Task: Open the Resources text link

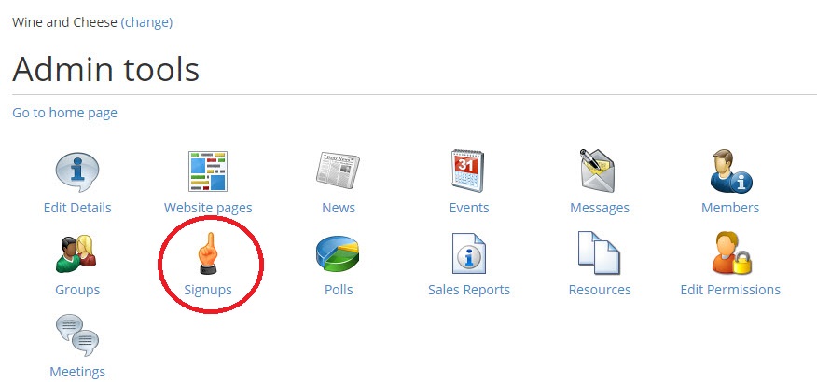Action: point(599,290)
